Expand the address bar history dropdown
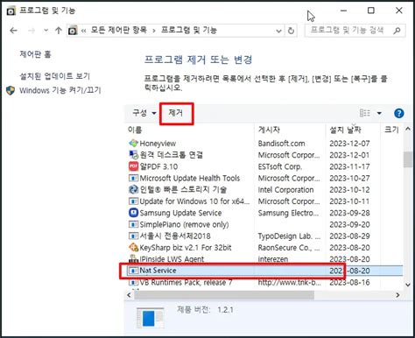Viewport: 415px width, 338px height. click(x=278, y=31)
